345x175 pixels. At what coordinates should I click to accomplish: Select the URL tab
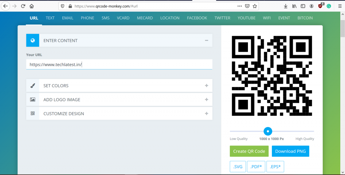pyautogui.click(x=34, y=18)
